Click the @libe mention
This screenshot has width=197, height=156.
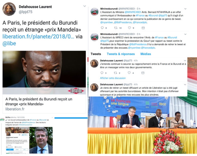click(9, 44)
